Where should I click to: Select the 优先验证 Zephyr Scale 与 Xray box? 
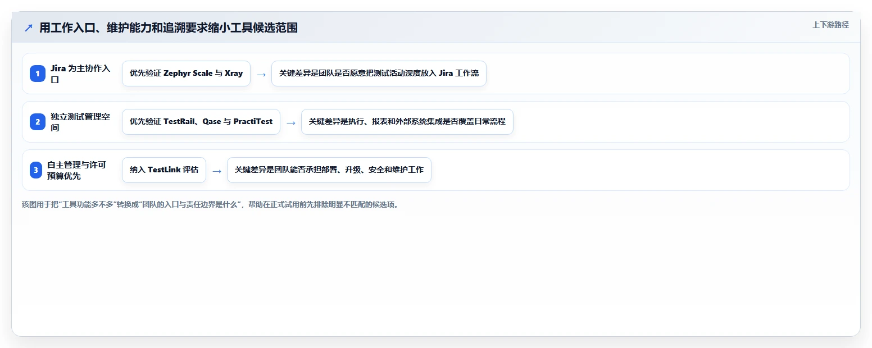click(x=186, y=74)
